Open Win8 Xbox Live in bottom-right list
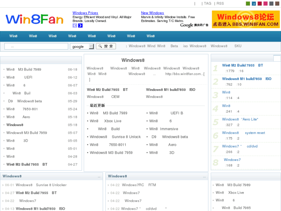The height and width of the screenshot is (211, 281). coord(230,192)
